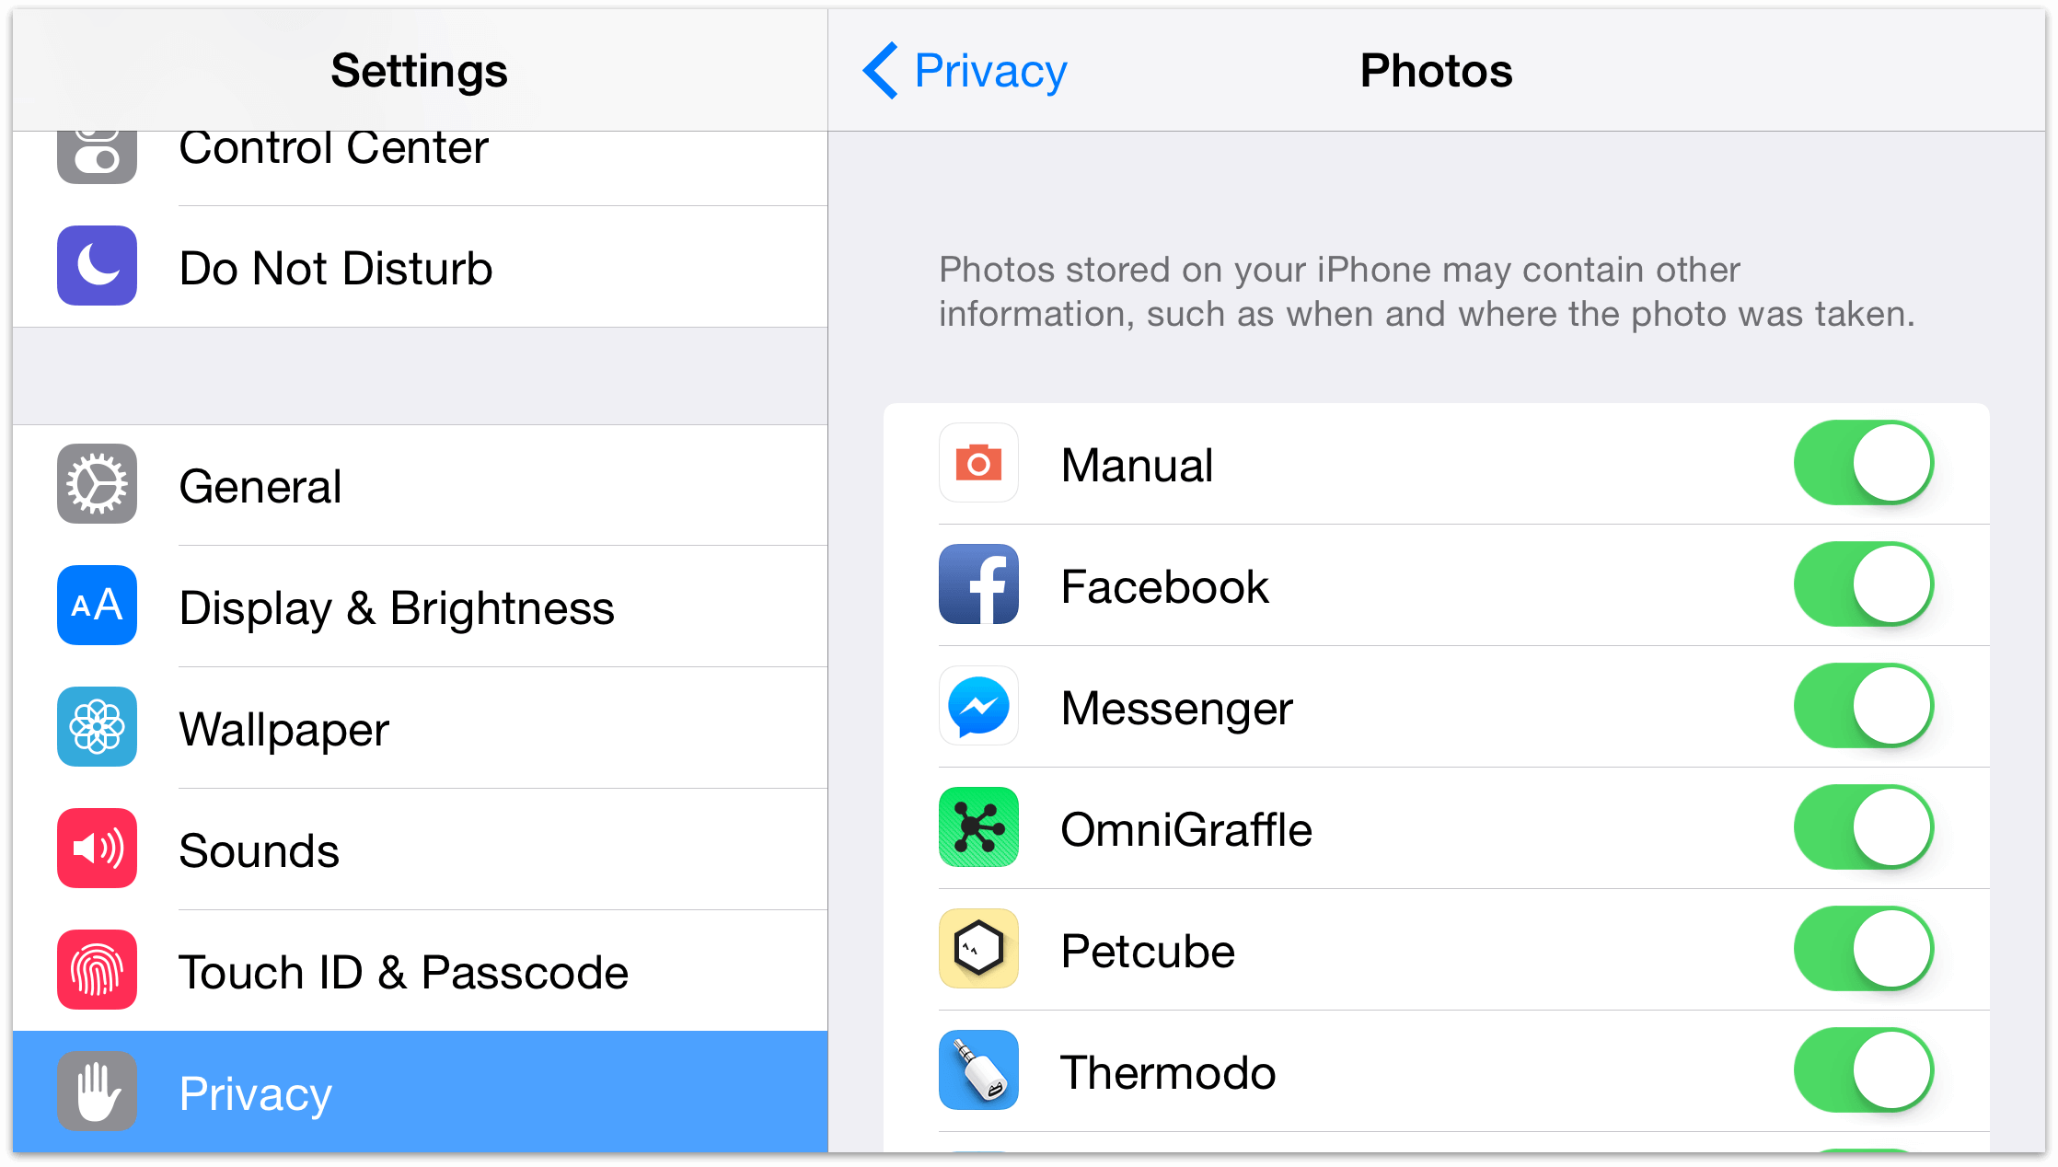
Task: Click the Petcube app icon
Action: [981, 947]
